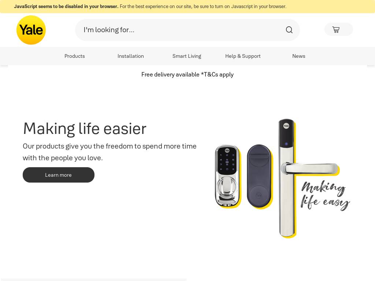
Task: Click the small Yale badge on door handle
Action: tap(286, 126)
